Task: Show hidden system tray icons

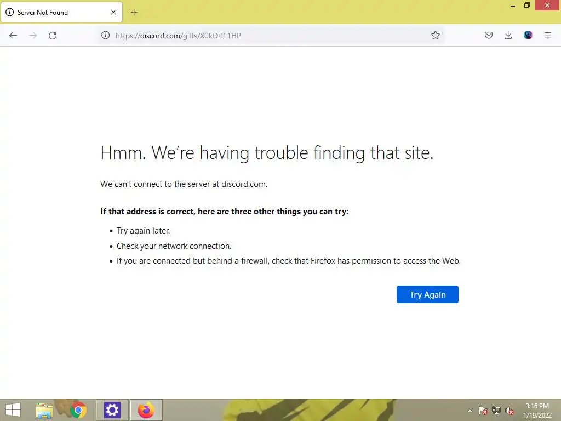Action: pos(470,411)
